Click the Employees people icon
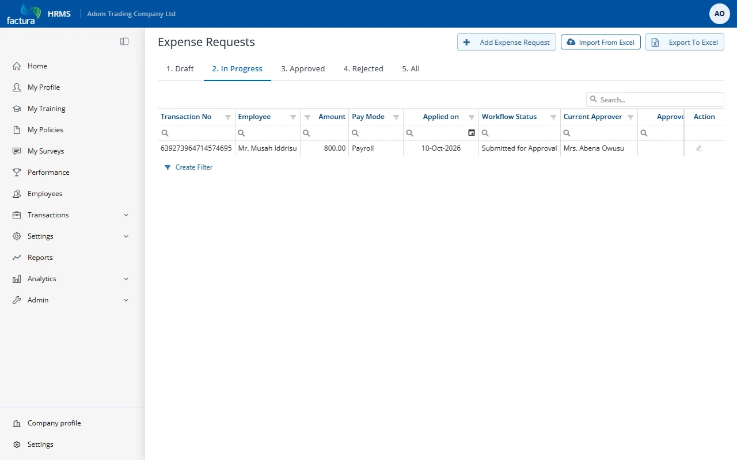The height and width of the screenshot is (460, 737). 17,194
